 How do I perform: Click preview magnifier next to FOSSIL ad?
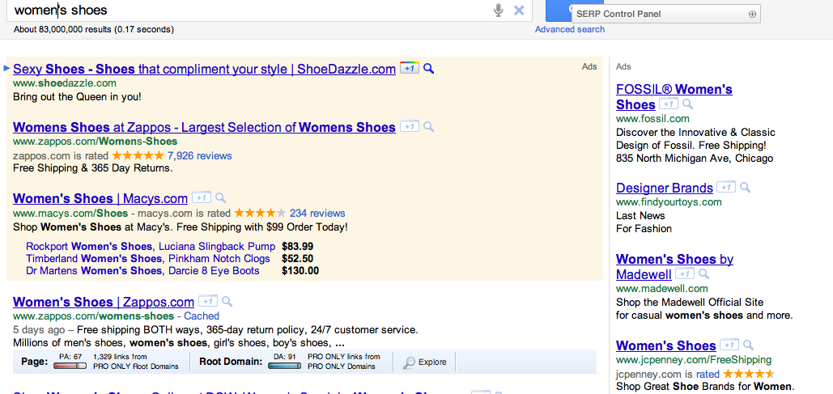(x=687, y=104)
